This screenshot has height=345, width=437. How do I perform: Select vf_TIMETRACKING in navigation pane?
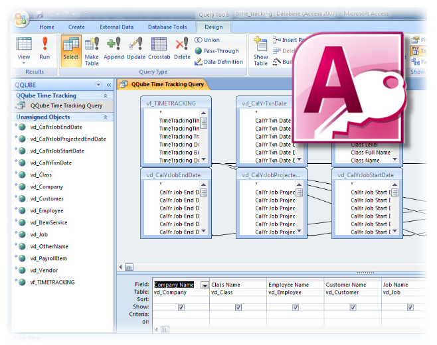(x=52, y=283)
